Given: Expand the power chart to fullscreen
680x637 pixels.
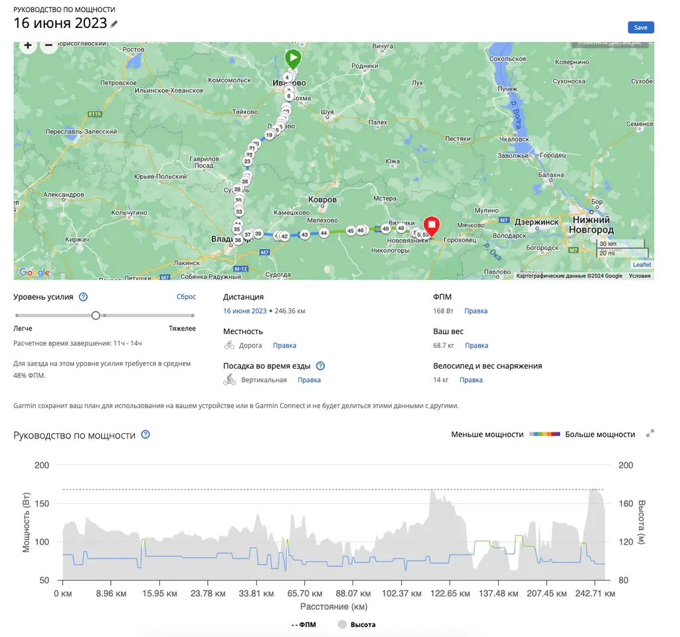Looking at the screenshot, I should coord(650,434).
